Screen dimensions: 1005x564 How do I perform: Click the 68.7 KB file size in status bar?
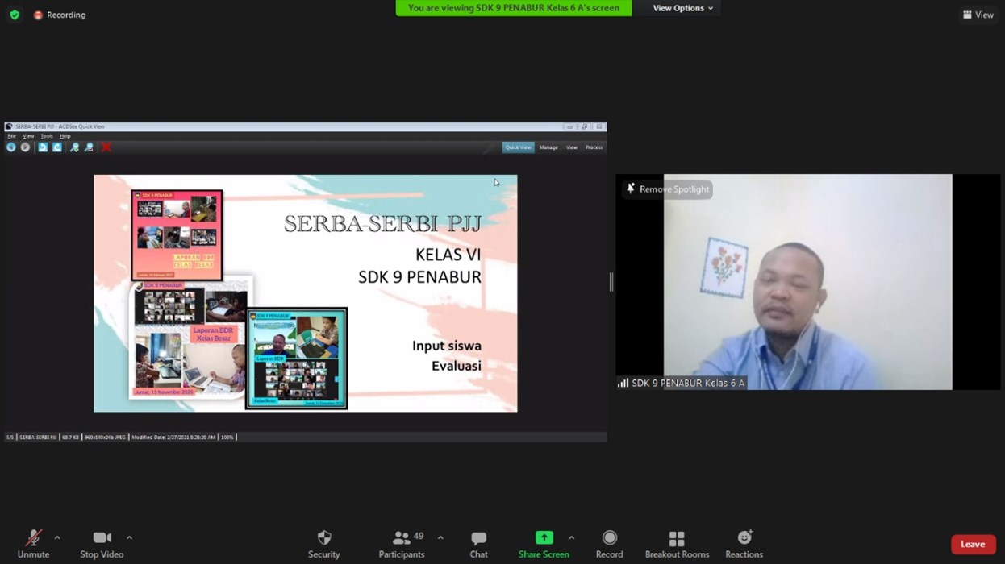pos(70,437)
